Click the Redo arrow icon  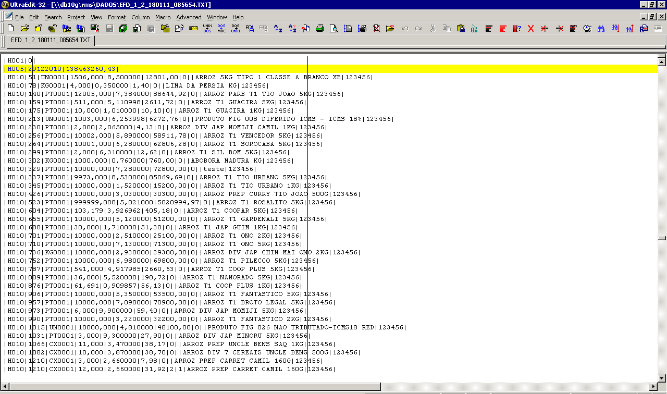click(418, 28)
